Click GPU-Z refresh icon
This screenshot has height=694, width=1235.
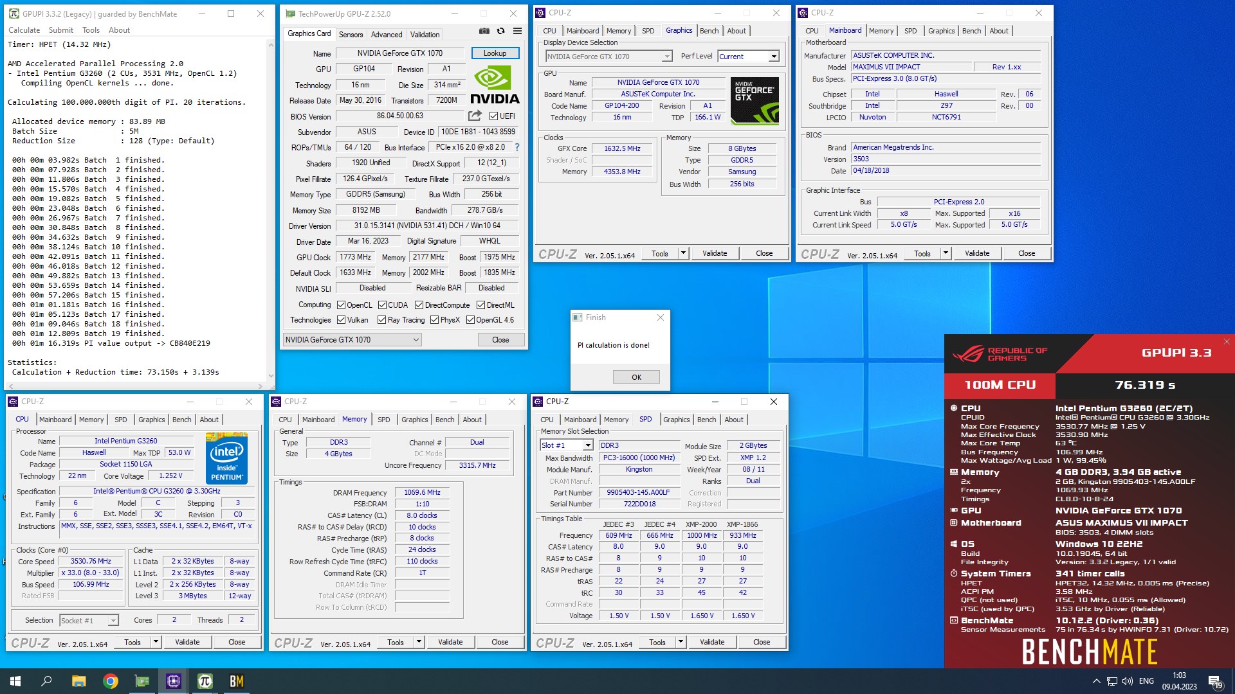click(500, 31)
